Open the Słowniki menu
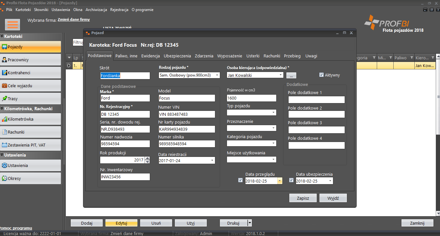The height and width of the screenshot is (236, 440). [x=41, y=10]
